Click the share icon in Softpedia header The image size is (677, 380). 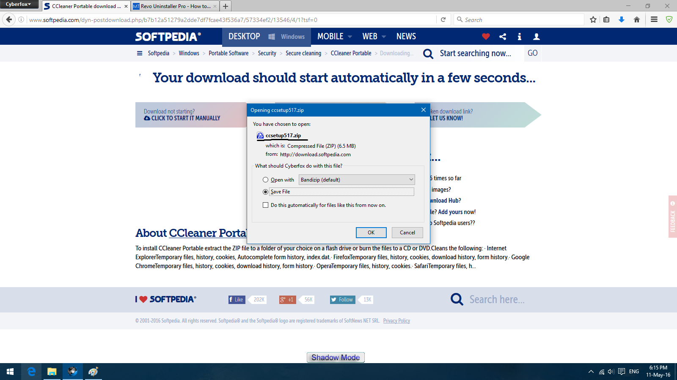coord(503,37)
